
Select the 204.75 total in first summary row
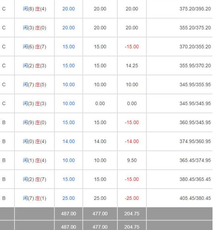[132, 214]
